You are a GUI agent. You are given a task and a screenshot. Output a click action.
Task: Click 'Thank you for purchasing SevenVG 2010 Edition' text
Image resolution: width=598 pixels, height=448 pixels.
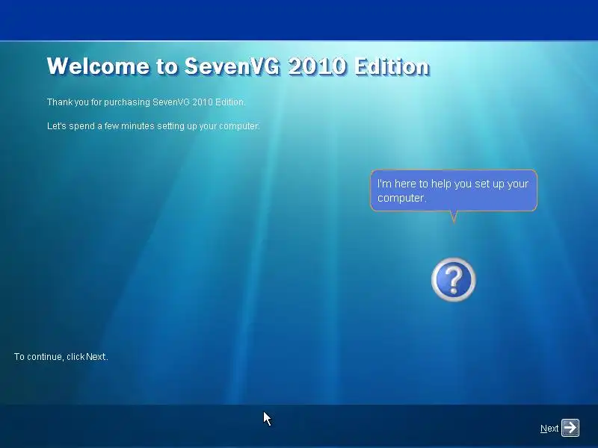coord(146,102)
